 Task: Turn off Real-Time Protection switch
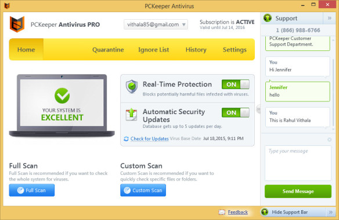point(236,85)
